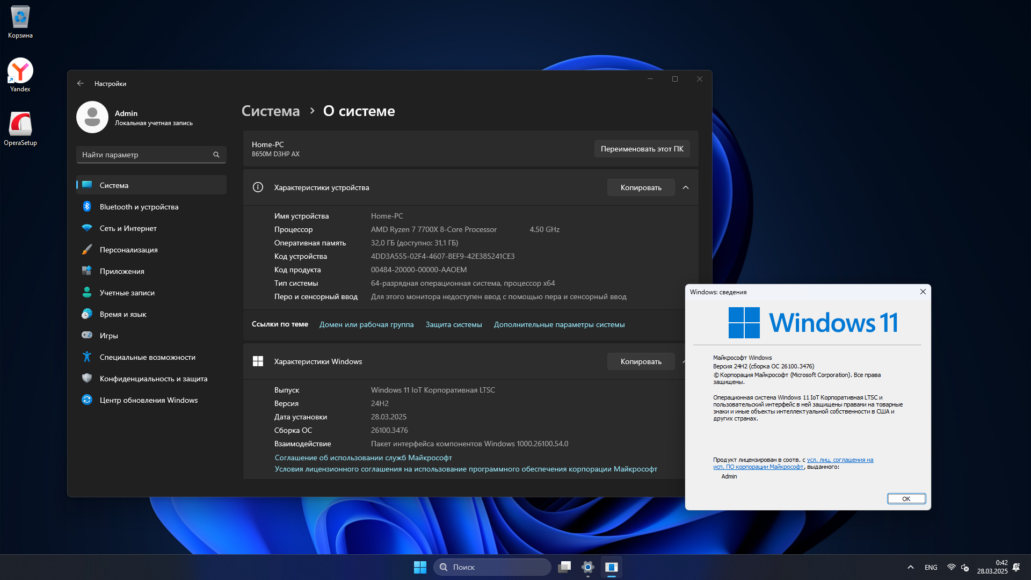Click the Windows Start button
This screenshot has width=1031, height=580.
point(420,567)
